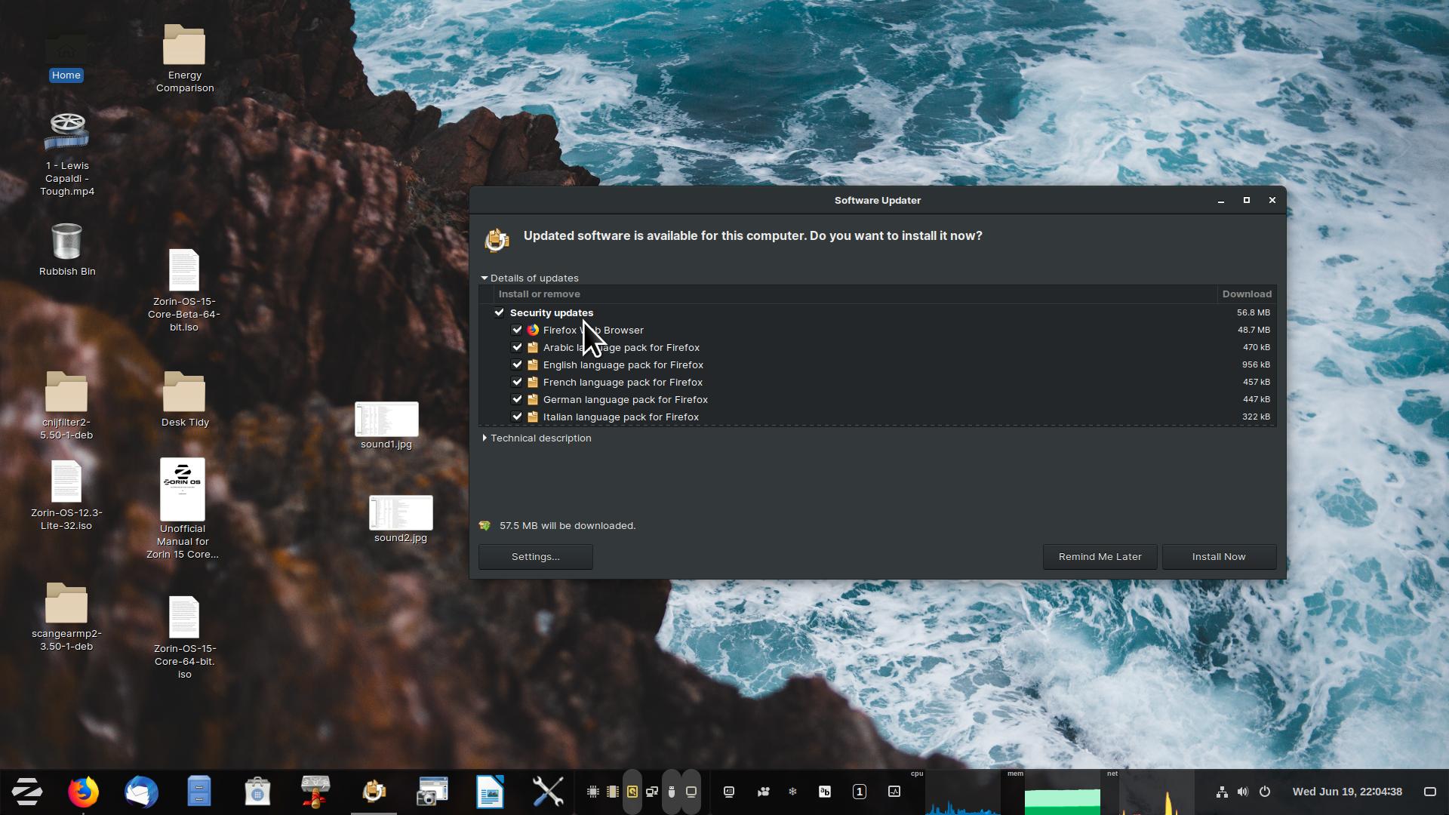Viewport: 1449px width, 815px height.
Task: Open the screenshot tool taskbar icon
Action: pos(432,792)
